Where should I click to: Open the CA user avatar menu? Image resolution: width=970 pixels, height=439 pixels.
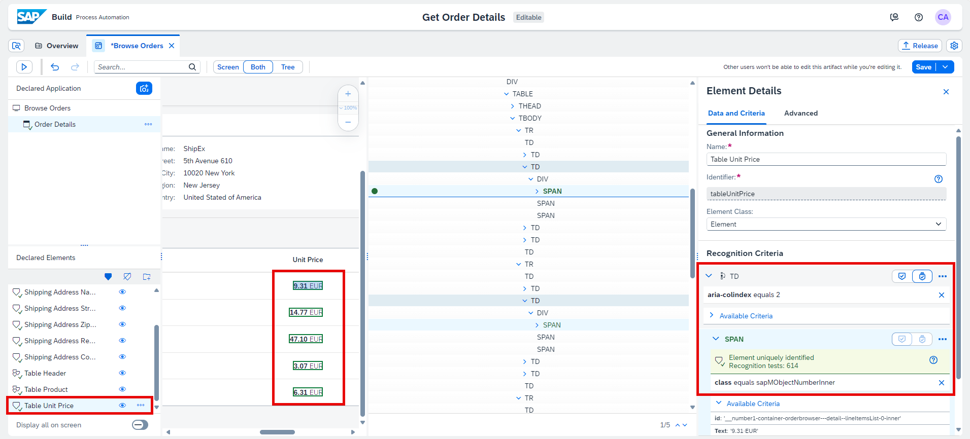pos(943,17)
